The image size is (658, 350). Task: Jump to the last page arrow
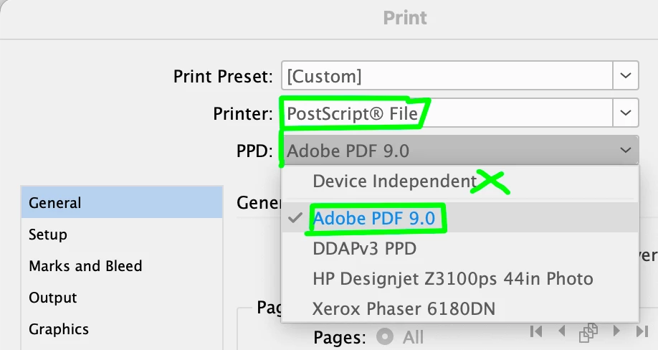pos(642,331)
